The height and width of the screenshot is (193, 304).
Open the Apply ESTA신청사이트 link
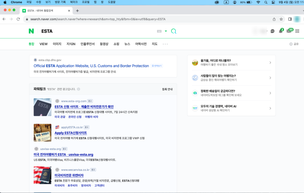[x=71, y=133]
